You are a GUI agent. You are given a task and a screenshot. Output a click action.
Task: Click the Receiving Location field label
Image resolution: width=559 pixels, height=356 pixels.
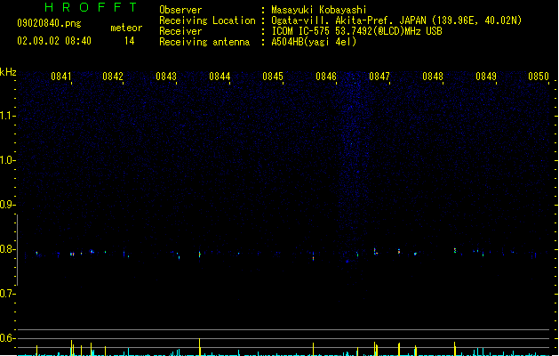(207, 20)
